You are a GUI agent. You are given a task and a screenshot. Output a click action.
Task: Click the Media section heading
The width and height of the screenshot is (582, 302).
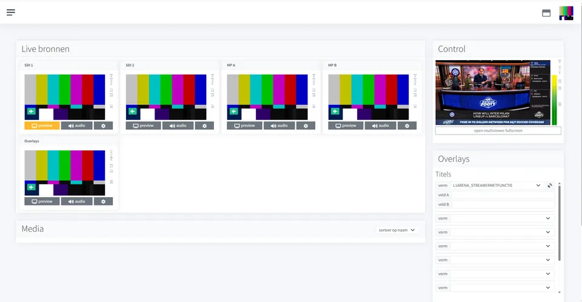pos(33,229)
